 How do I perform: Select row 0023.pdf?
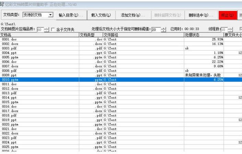point(121,138)
